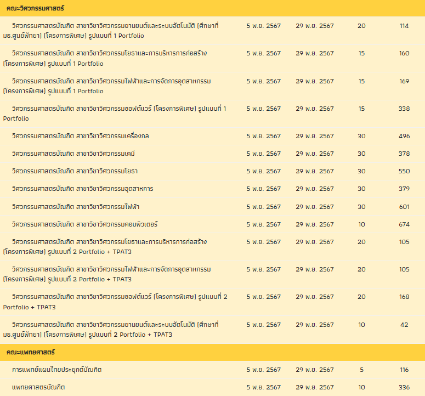This screenshot has height=396, width=425.
Task: Expand the คณะแพทยศาสตร์ faculty section header
Action: tap(31, 352)
